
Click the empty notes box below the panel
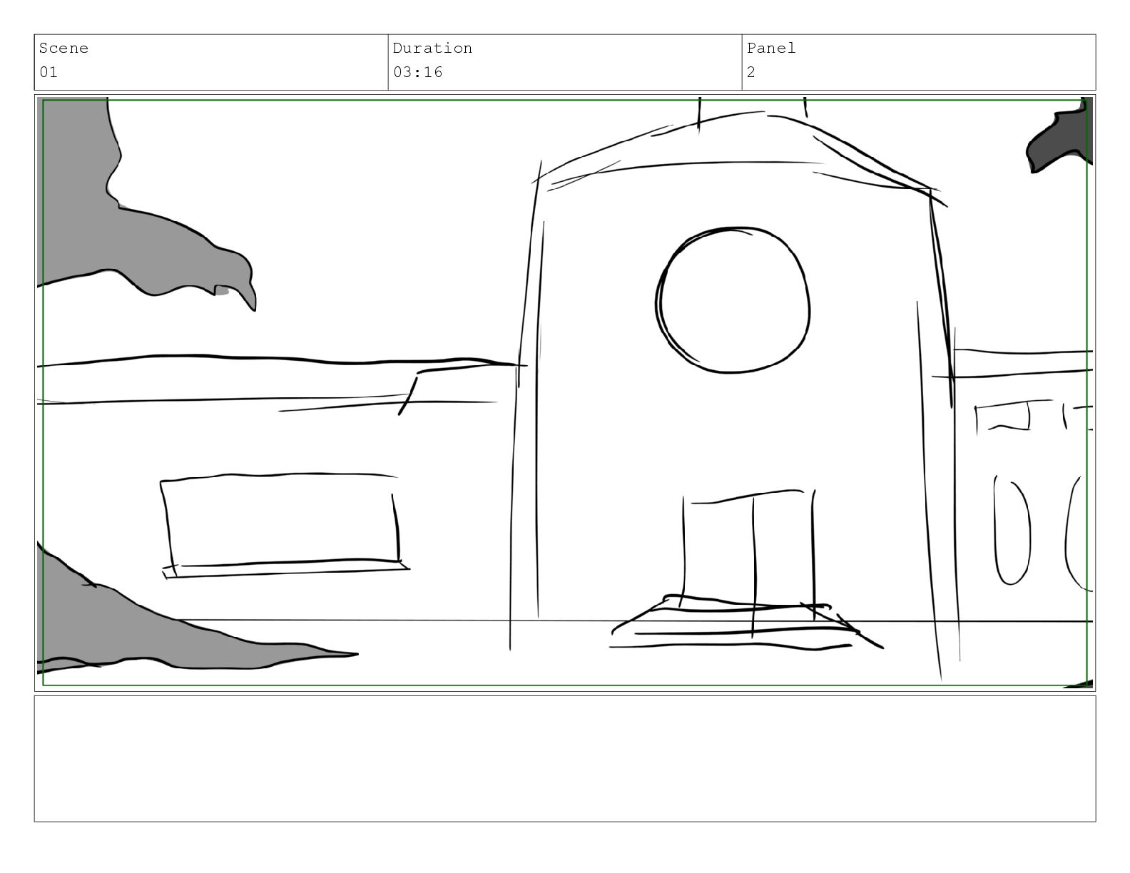tap(565, 759)
